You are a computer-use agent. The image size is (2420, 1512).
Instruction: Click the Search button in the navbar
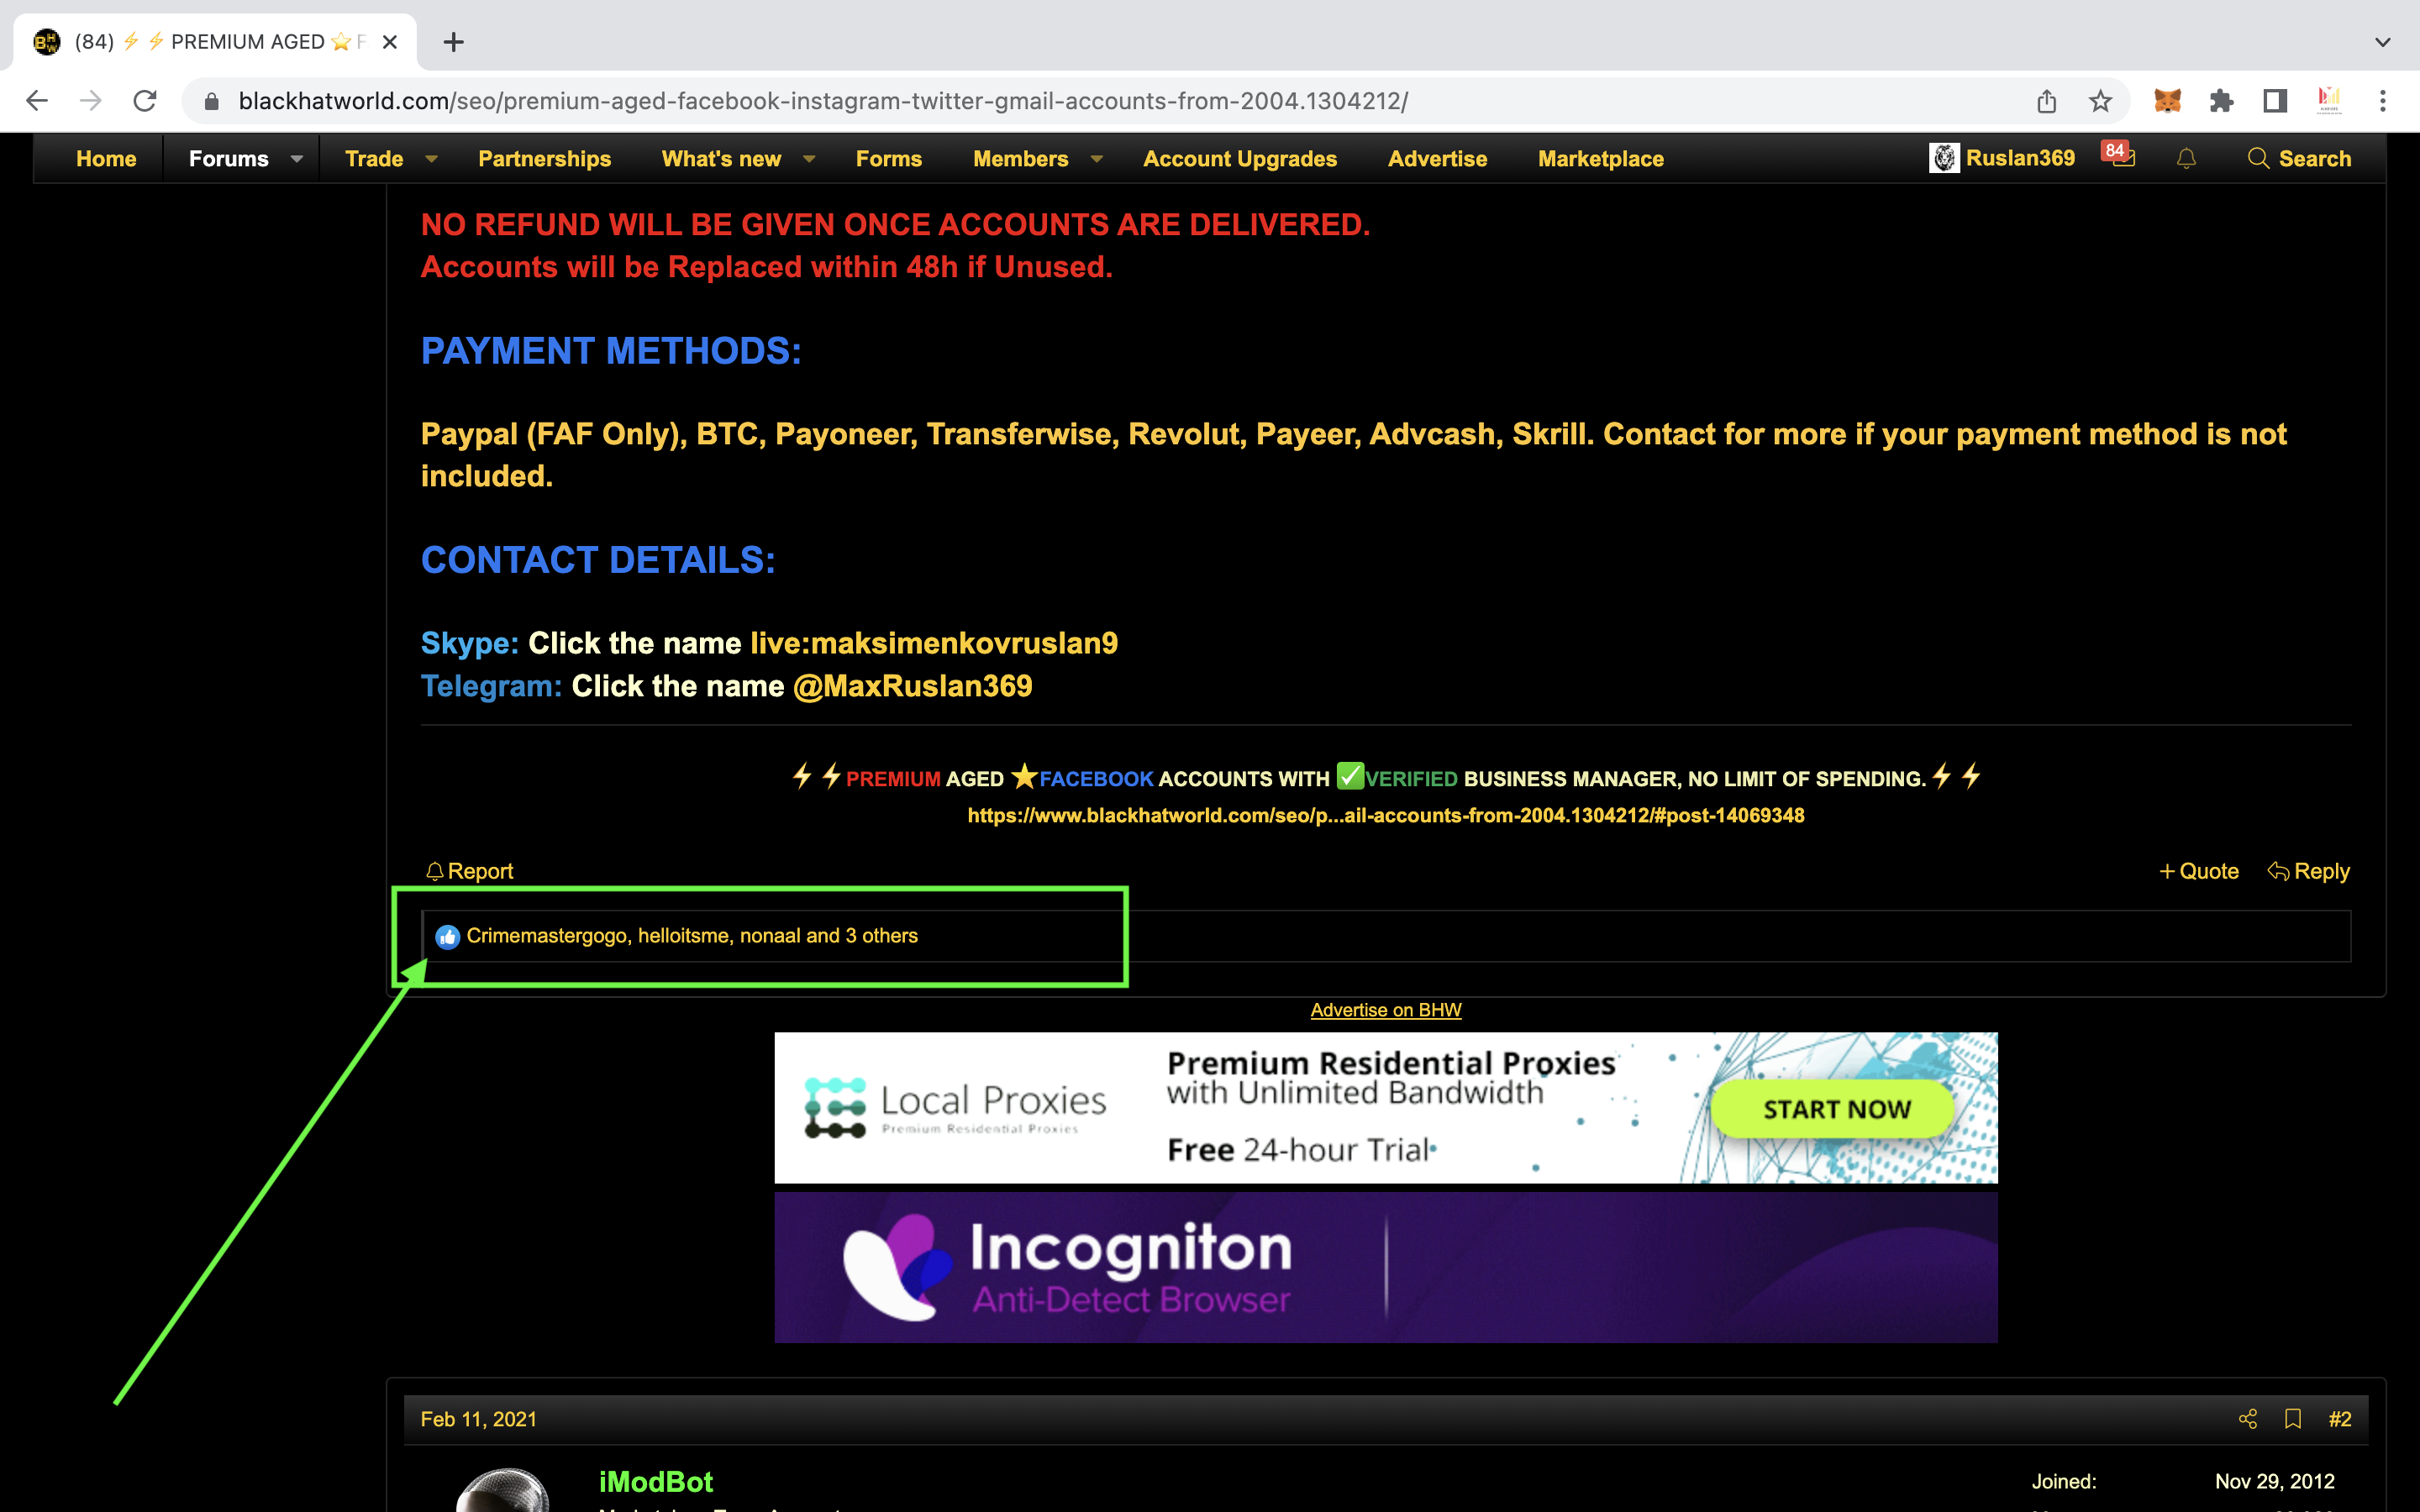tap(2300, 159)
